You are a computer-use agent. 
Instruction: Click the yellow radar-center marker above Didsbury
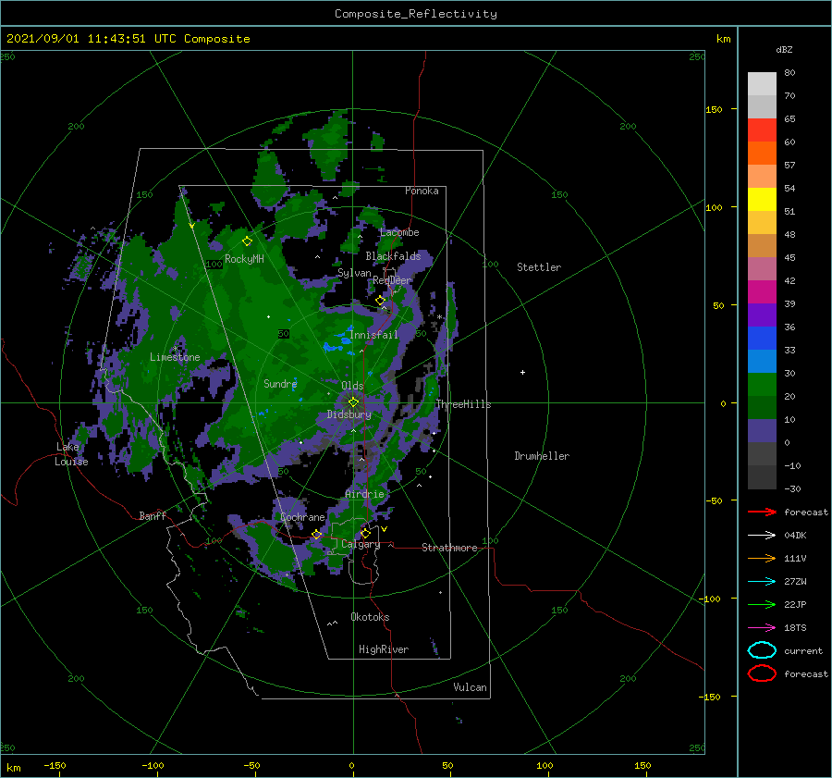(353, 402)
